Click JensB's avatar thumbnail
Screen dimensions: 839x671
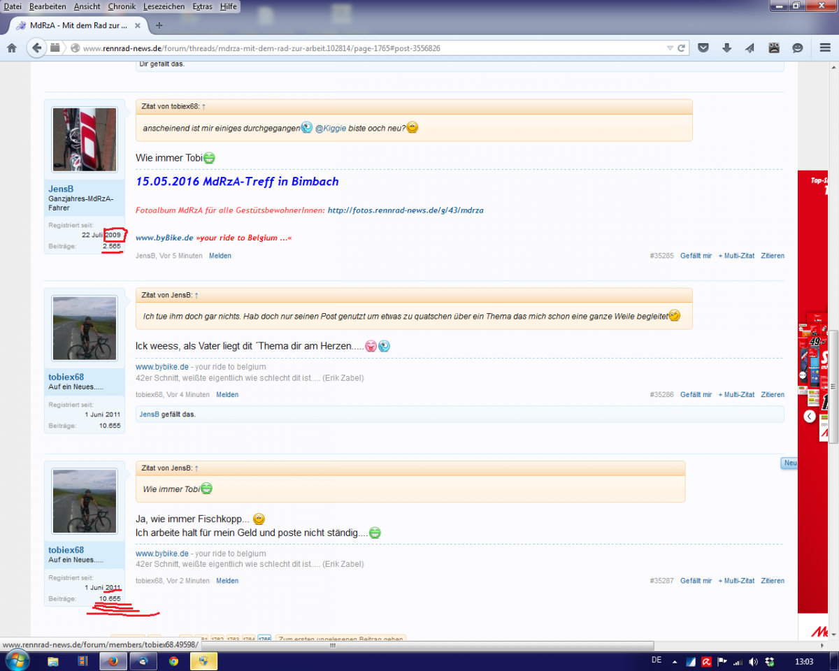click(85, 140)
